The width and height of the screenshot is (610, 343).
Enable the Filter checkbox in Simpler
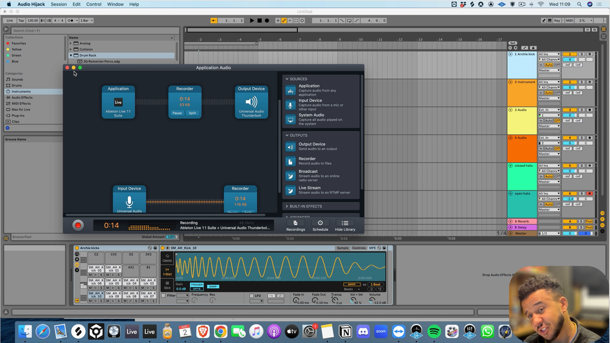tap(164, 296)
